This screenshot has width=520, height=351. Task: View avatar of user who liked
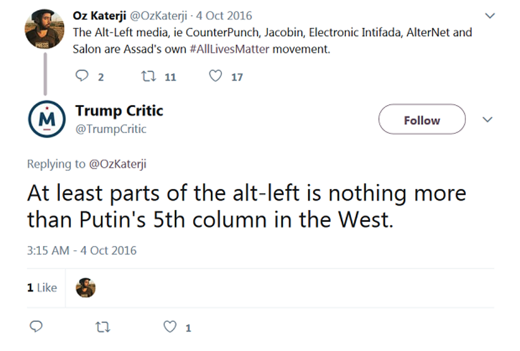[85, 288]
